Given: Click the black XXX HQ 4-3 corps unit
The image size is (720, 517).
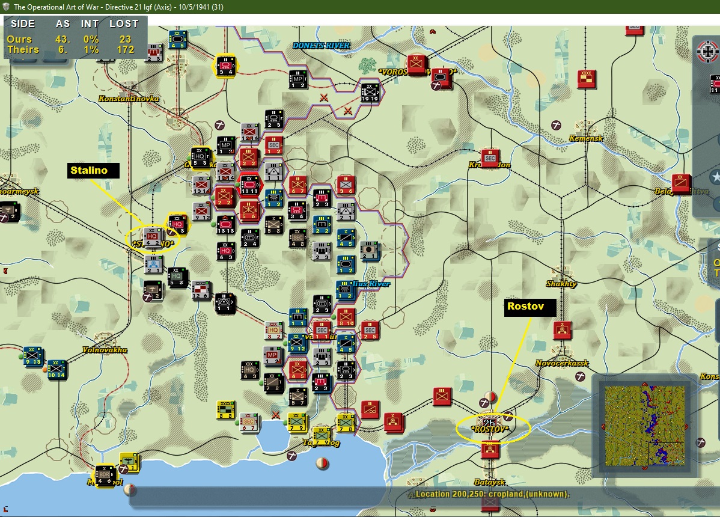Looking at the screenshot, I should (x=250, y=370).
